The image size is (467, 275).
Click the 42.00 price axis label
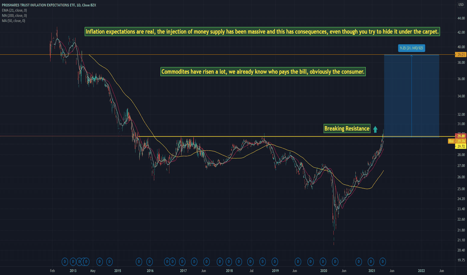pos(461,32)
